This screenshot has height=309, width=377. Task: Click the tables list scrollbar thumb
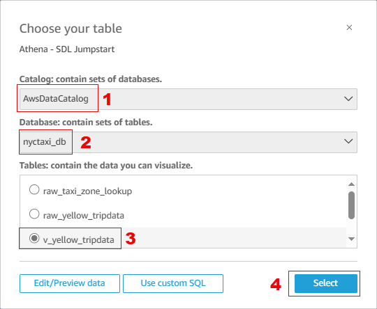click(351, 205)
